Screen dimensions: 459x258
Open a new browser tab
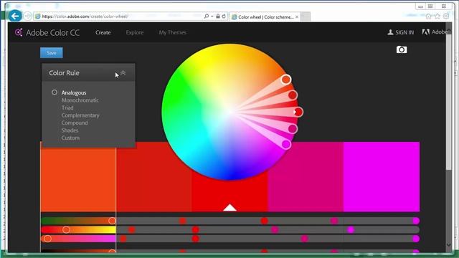[x=306, y=17]
